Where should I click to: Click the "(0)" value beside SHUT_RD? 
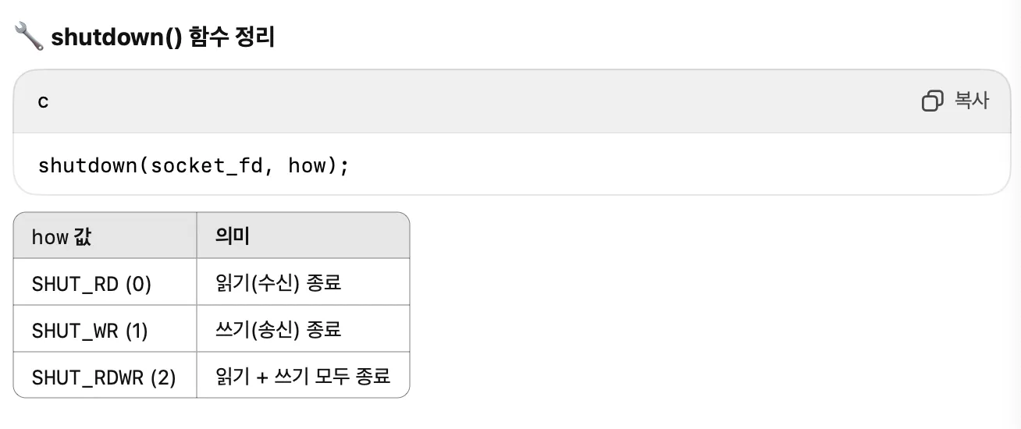(x=137, y=284)
